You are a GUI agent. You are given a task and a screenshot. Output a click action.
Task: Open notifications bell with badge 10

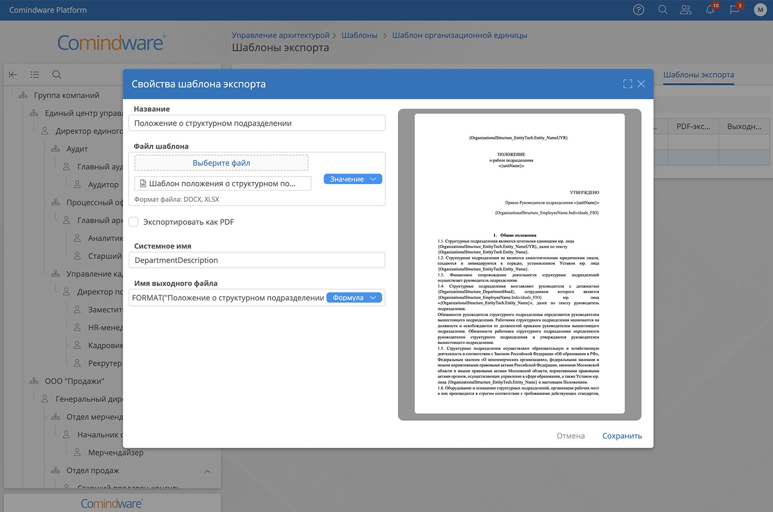pos(710,10)
